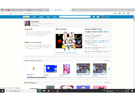Open the featured project image under Why I Scratch
The width and height of the screenshot is (135, 101).
click(x=69, y=41)
